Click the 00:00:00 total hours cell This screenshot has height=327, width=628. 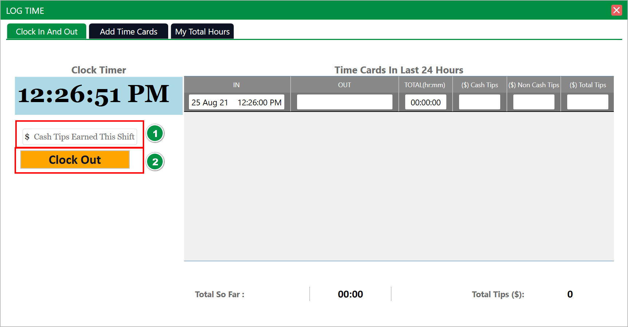click(426, 102)
